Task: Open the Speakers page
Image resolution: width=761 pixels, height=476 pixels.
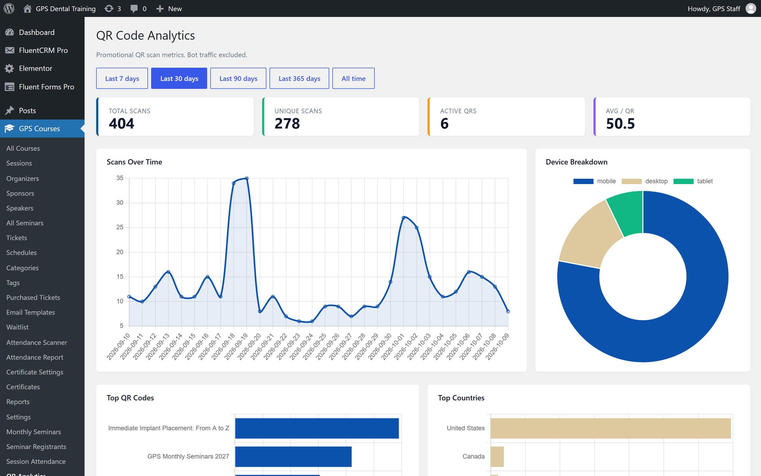Action: pyautogui.click(x=20, y=208)
